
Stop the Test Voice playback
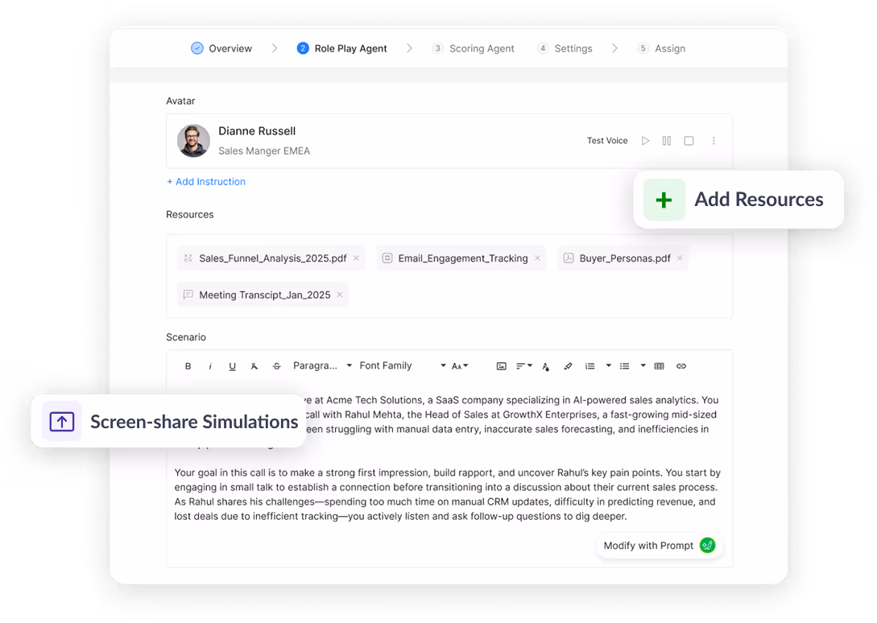click(x=689, y=140)
